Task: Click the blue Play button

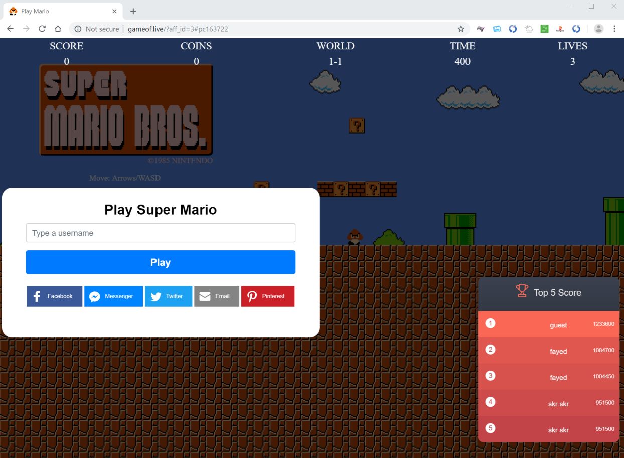Action: click(x=161, y=262)
